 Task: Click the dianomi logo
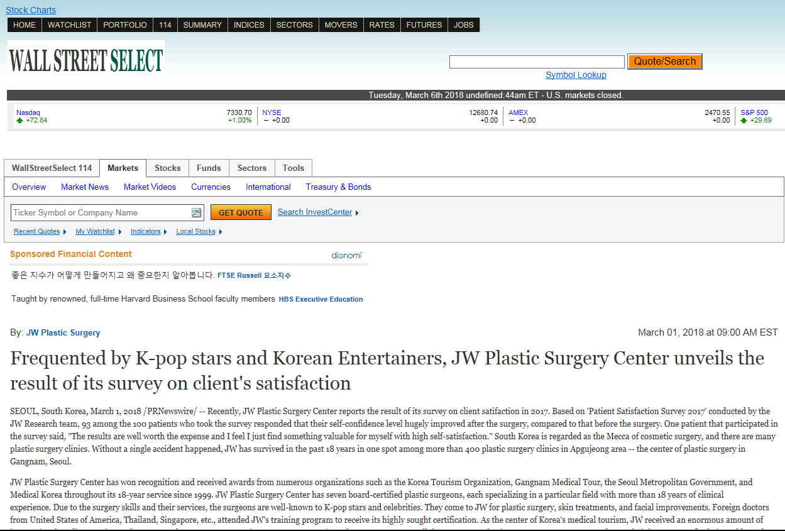[x=347, y=255]
